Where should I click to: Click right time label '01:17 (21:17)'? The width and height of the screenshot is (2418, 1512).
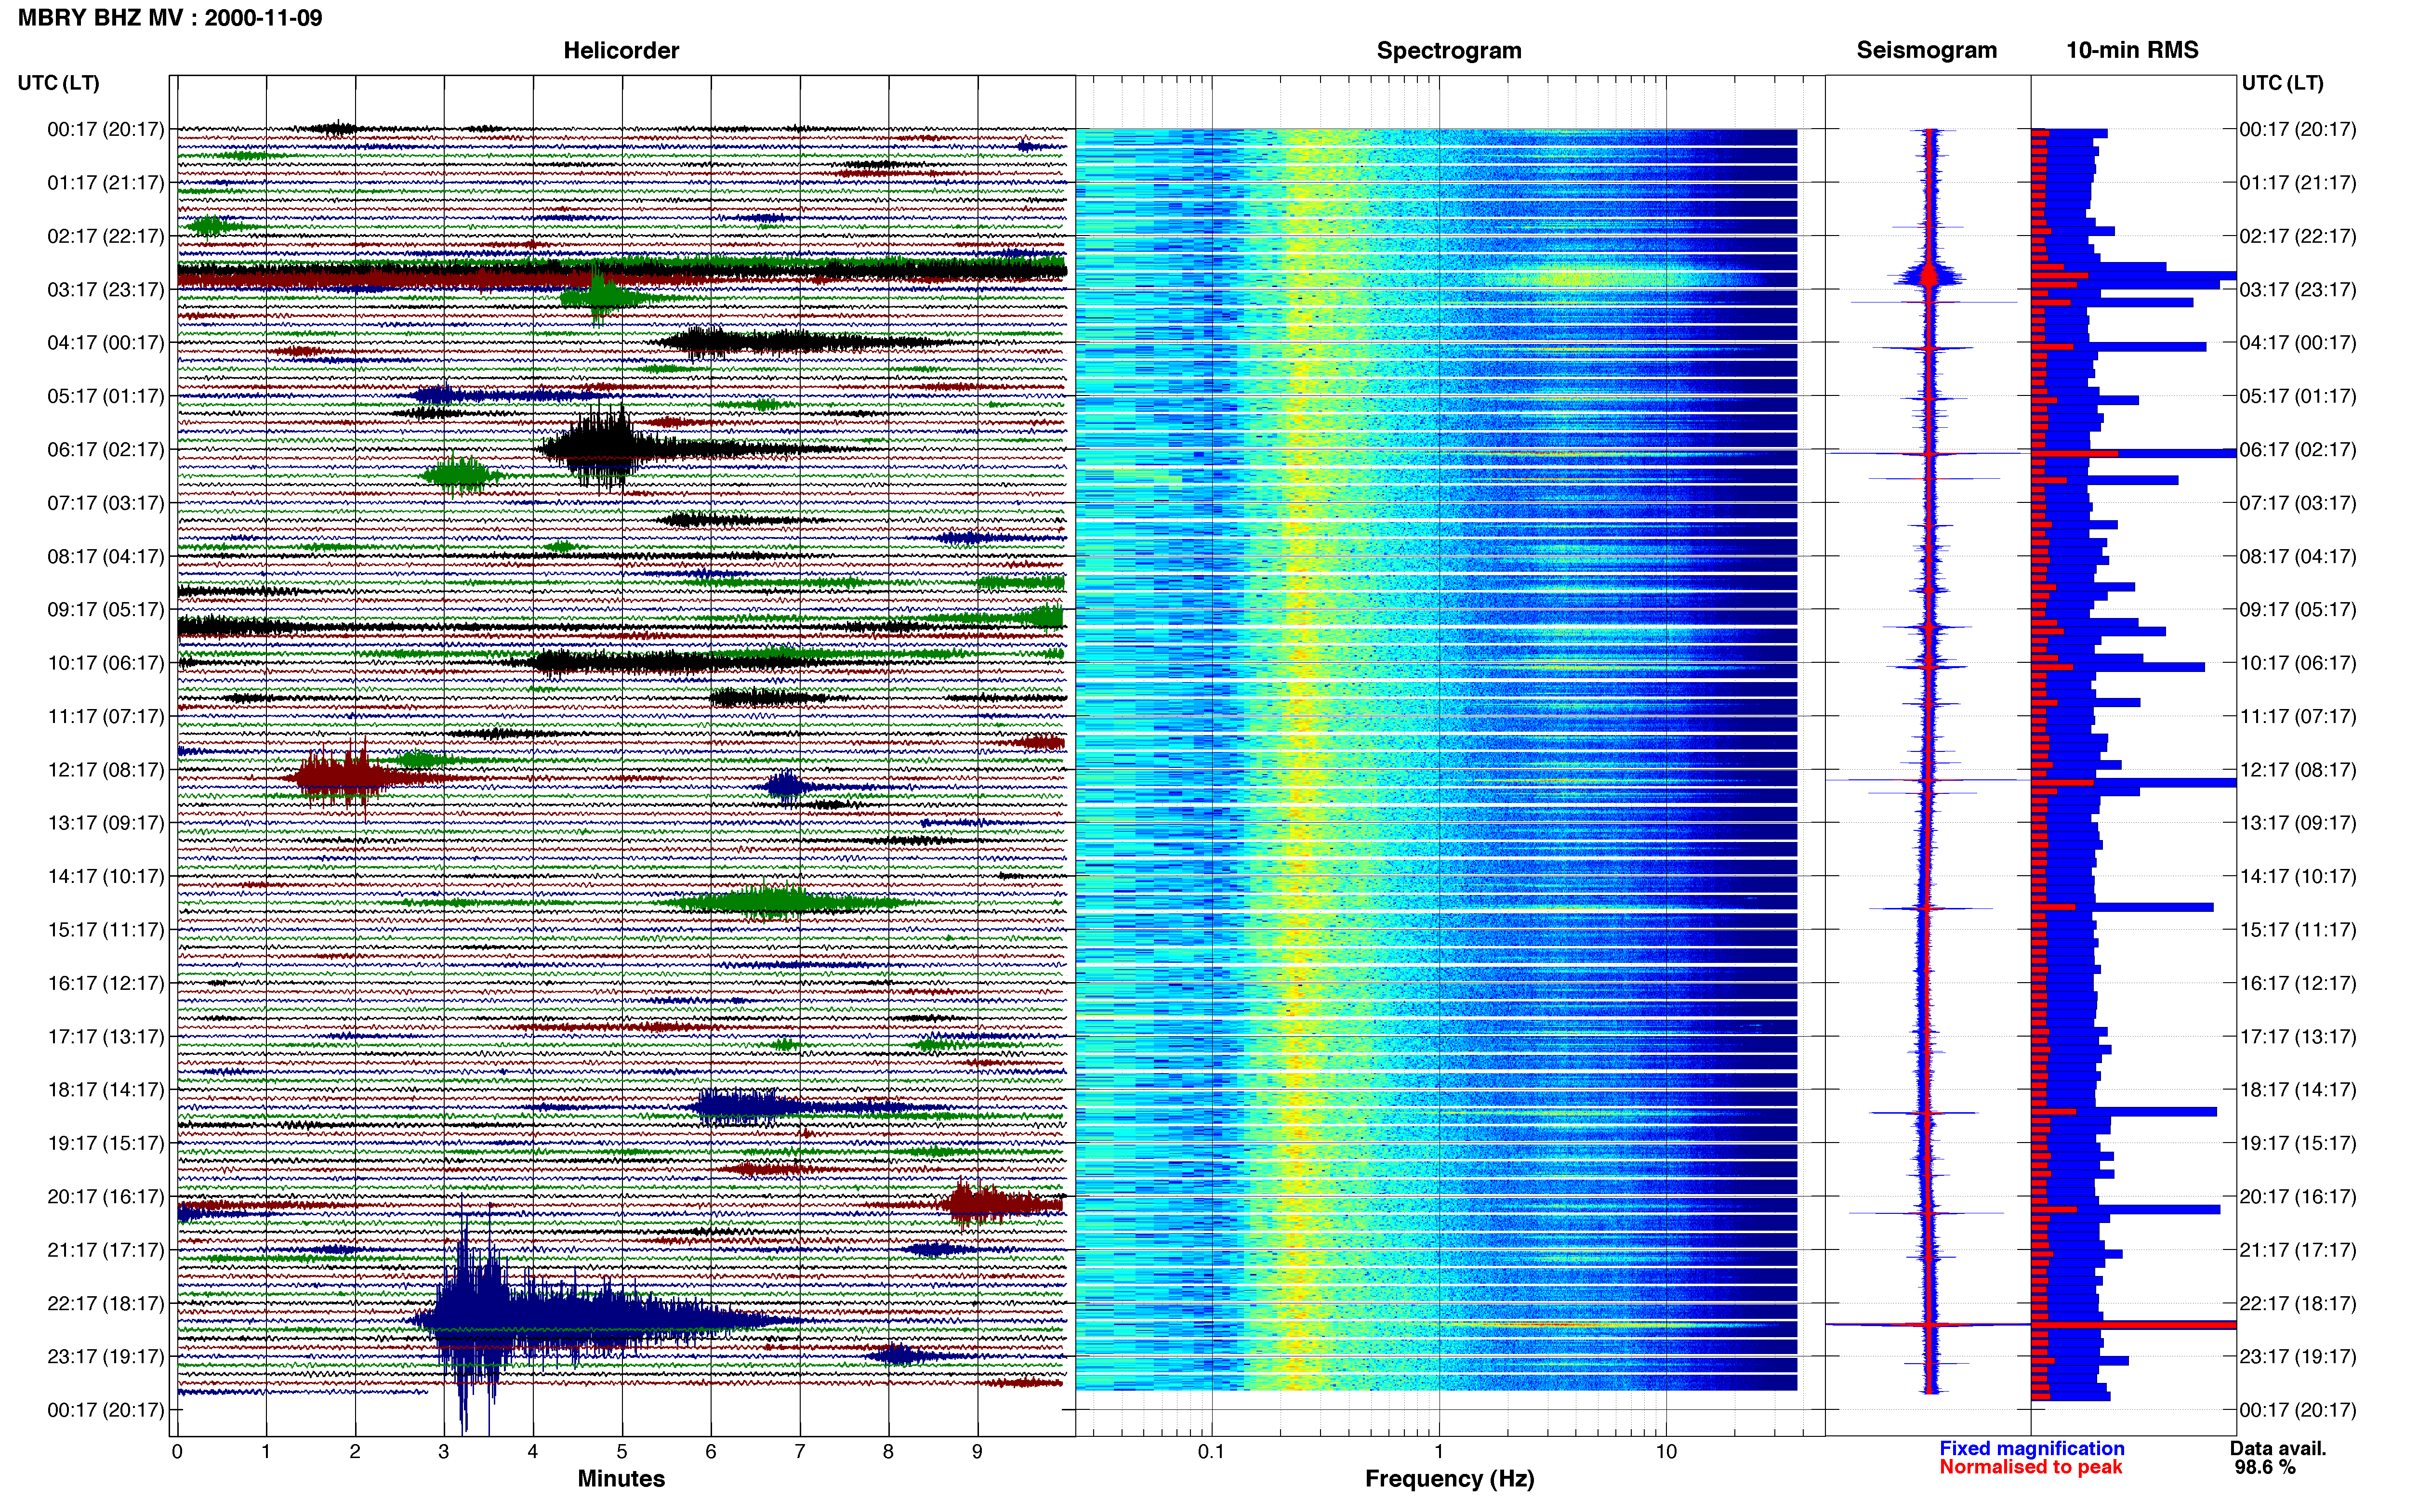click(x=2298, y=182)
